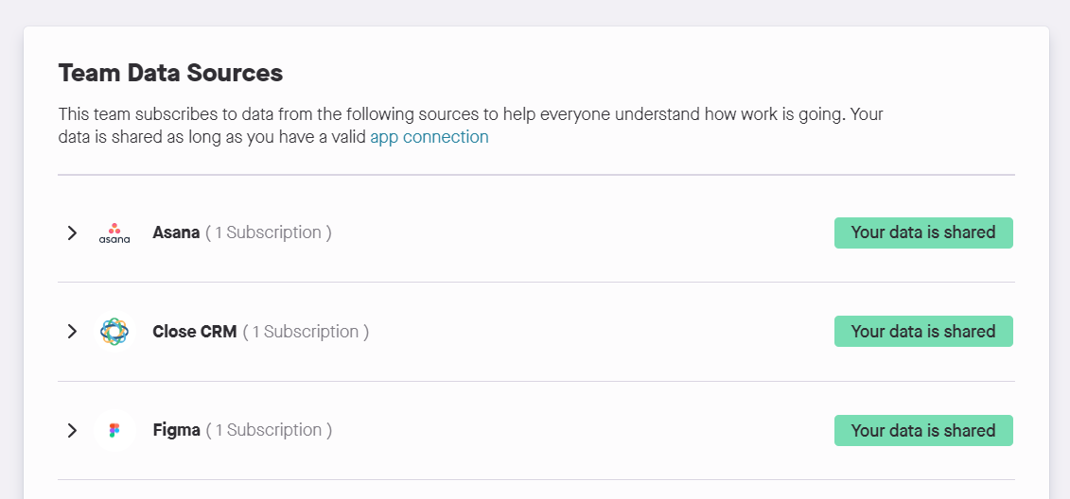Click the divider between Asana and Close CRM
Viewport: 1070px width, 499px height.
535,282
